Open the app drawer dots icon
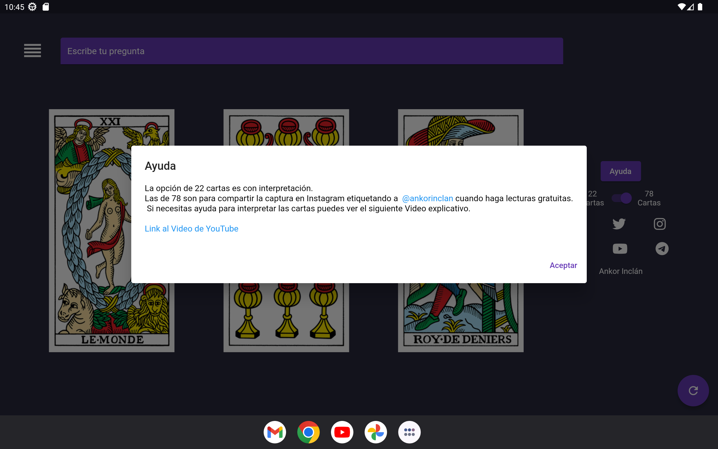The width and height of the screenshot is (718, 449). tap(409, 432)
